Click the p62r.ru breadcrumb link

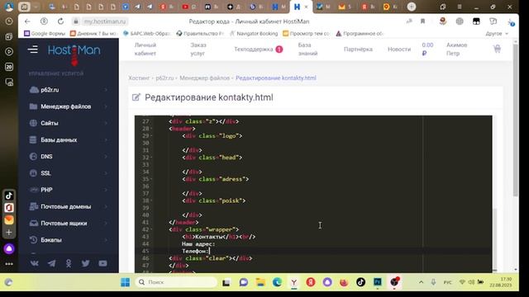coord(164,78)
